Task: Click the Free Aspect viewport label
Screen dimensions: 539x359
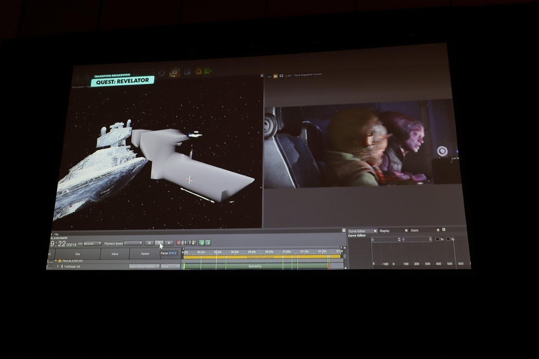Action: pyautogui.click(x=78, y=87)
